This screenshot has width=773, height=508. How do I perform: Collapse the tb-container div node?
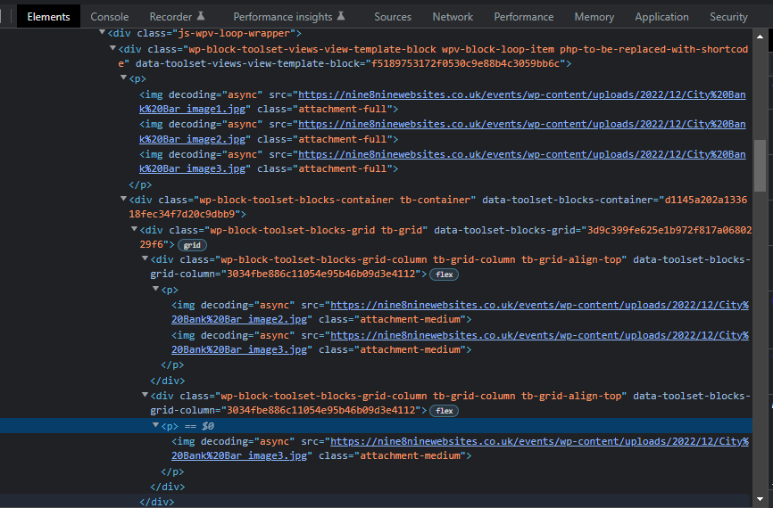click(123, 200)
